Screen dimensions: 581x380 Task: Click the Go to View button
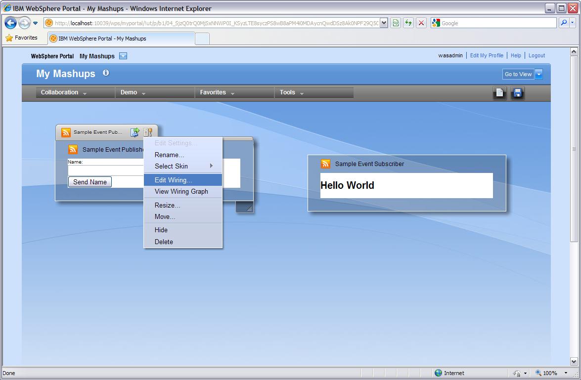coord(518,74)
